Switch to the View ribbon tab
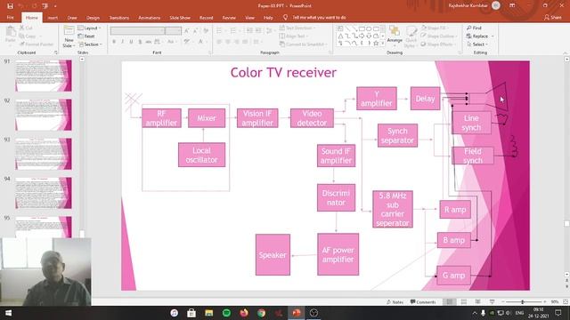570x320 pixels. (249, 18)
